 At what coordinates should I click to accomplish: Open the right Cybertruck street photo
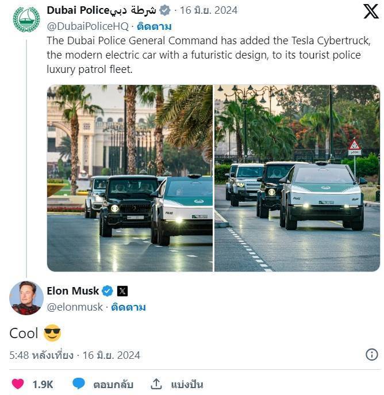click(297, 178)
